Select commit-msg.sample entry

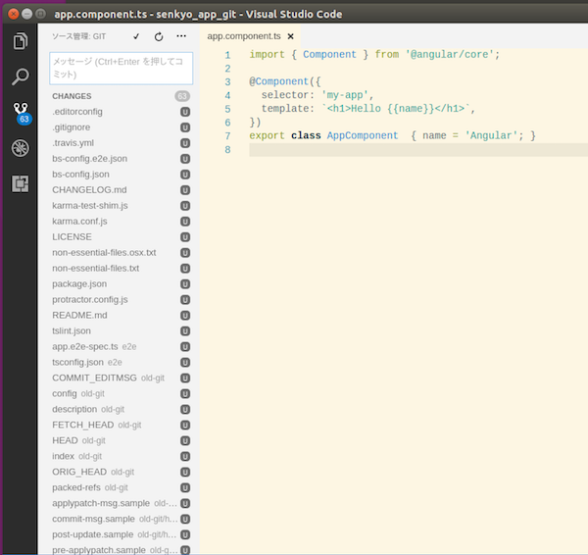click(x=120, y=519)
